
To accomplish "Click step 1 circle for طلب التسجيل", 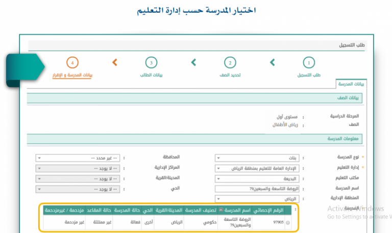I will tap(309, 62).
